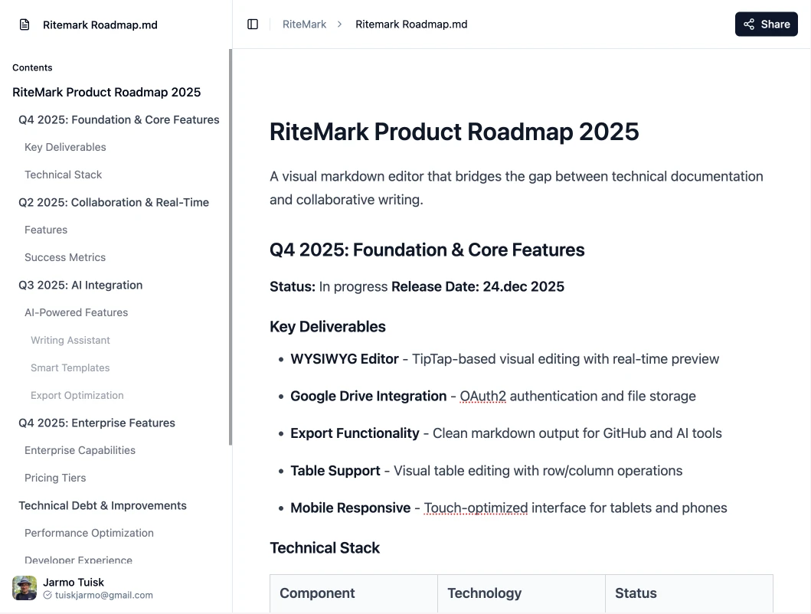Screen dimensions: 811x614
Task: Select Writing Assistant in the Contents outline
Action: coord(70,340)
